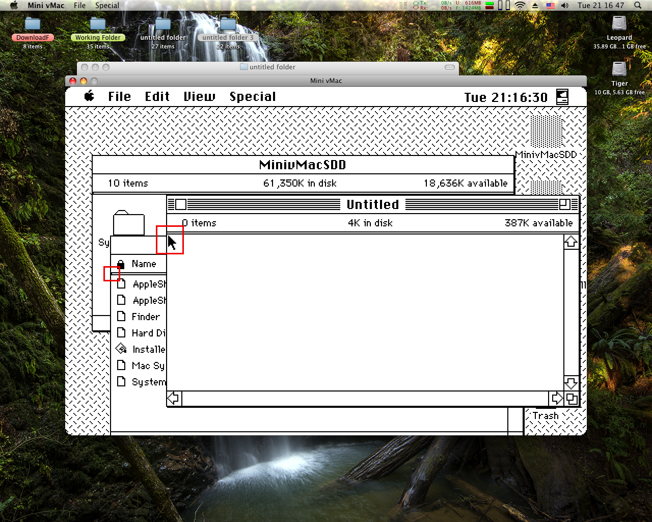Open the emulated Special menu
This screenshot has height=522, width=652.
[253, 96]
